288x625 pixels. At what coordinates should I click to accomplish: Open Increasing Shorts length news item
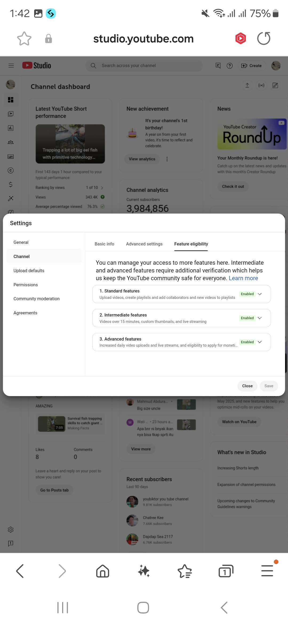(x=238, y=468)
